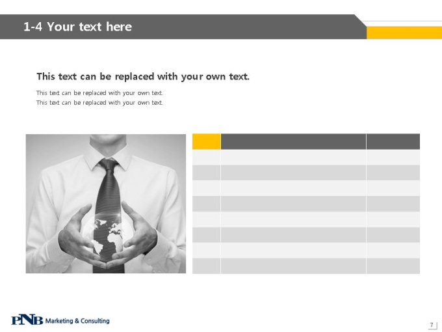This screenshot has width=442, height=332.
Task: Click the second small subtitle text line
Action: coord(99,102)
